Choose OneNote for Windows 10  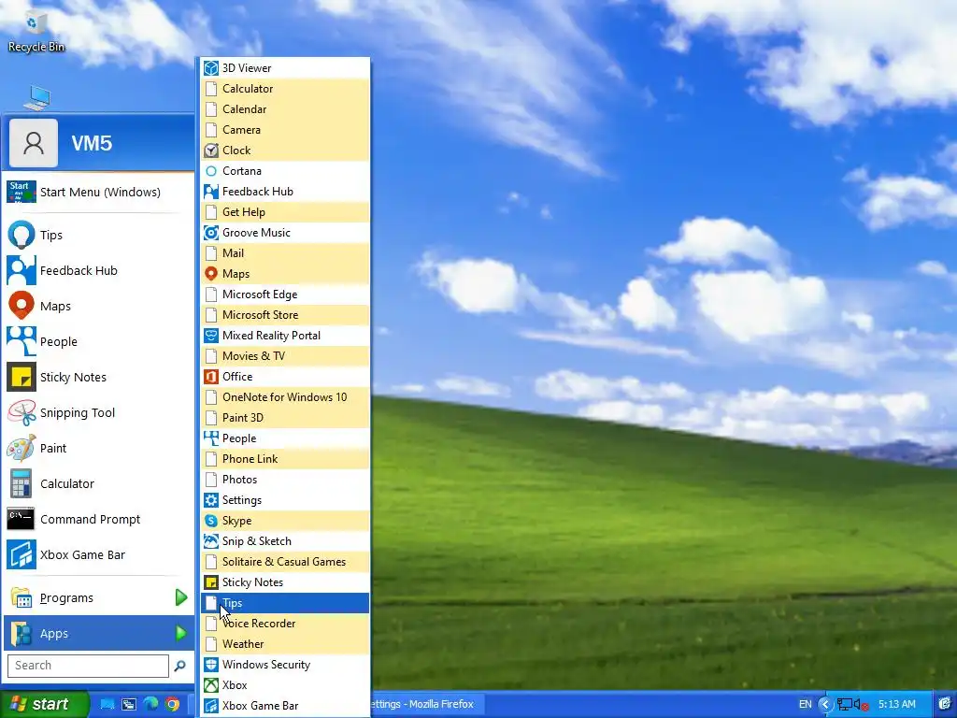[x=285, y=397]
